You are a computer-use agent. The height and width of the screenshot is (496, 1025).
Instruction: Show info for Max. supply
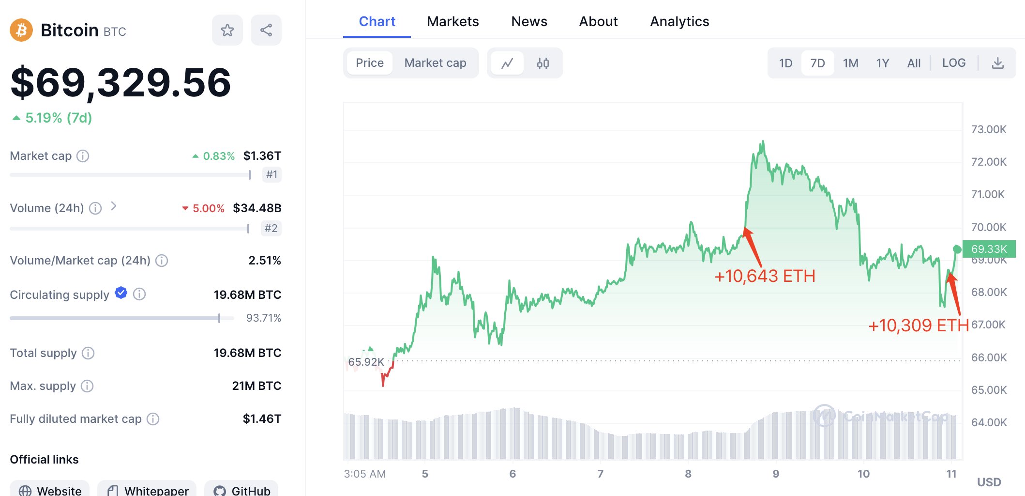coord(87,386)
